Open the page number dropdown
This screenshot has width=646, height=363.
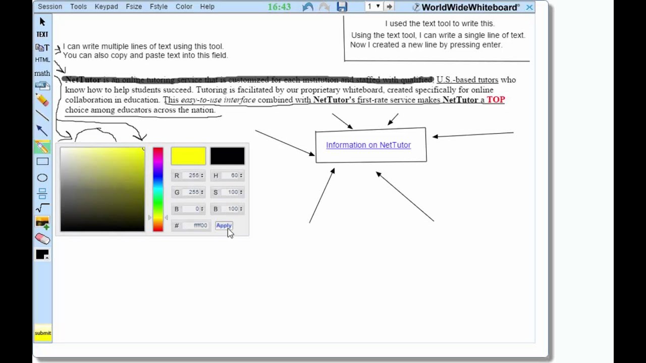pyautogui.click(x=373, y=7)
